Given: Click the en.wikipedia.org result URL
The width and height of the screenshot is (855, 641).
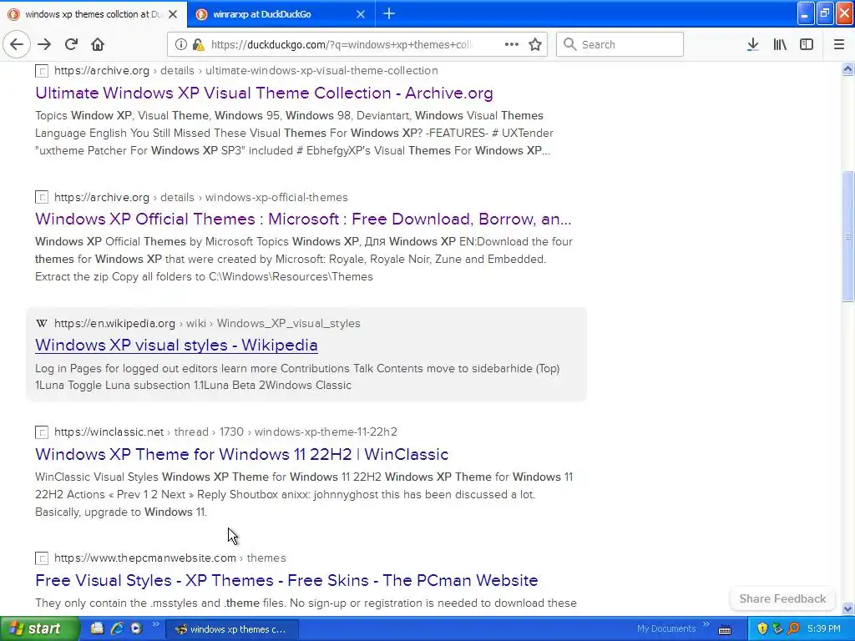Looking at the screenshot, I should point(207,323).
